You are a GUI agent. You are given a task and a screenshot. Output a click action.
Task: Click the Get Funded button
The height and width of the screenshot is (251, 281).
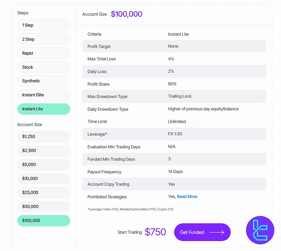pyautogui.click(x=202, y=232)
